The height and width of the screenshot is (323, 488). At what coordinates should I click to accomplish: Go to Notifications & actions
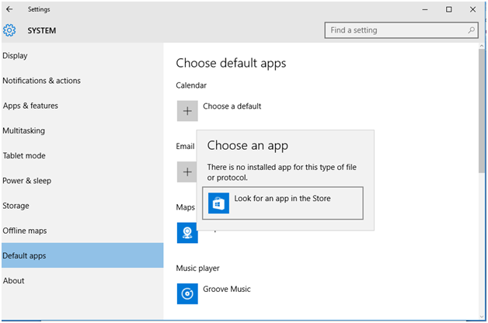click(41, 81)
